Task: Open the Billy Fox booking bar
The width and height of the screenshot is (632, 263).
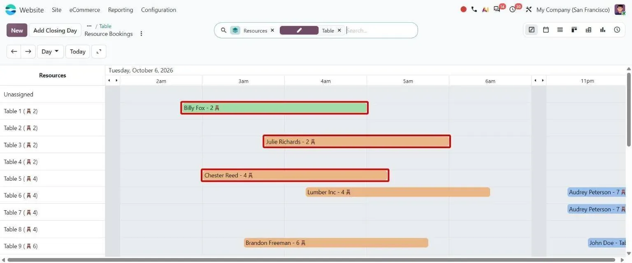Action: point(274,108)
